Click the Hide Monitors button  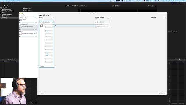tap(162, 93)
